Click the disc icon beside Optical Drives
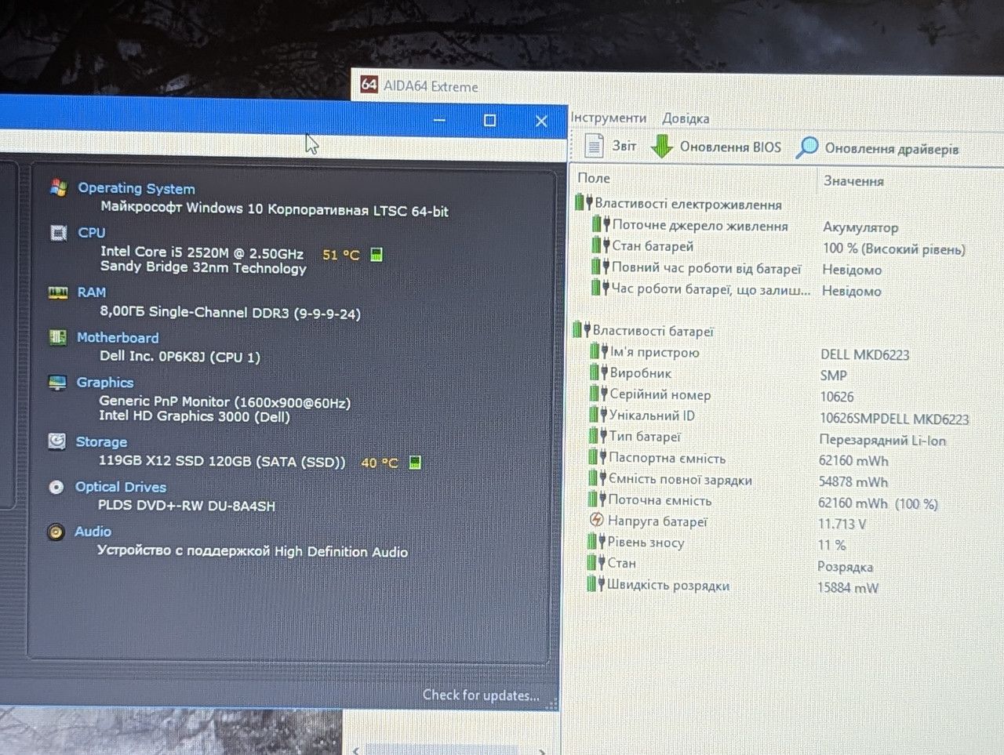 point(56,487)
